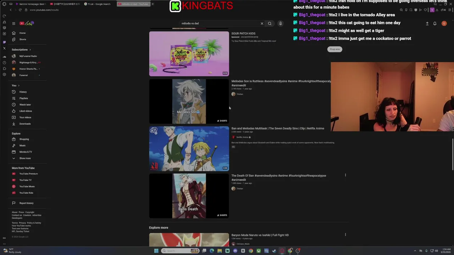The image size is (454, 255).
Task: Open a new browser tab with plus
Action: click(153, 4)
